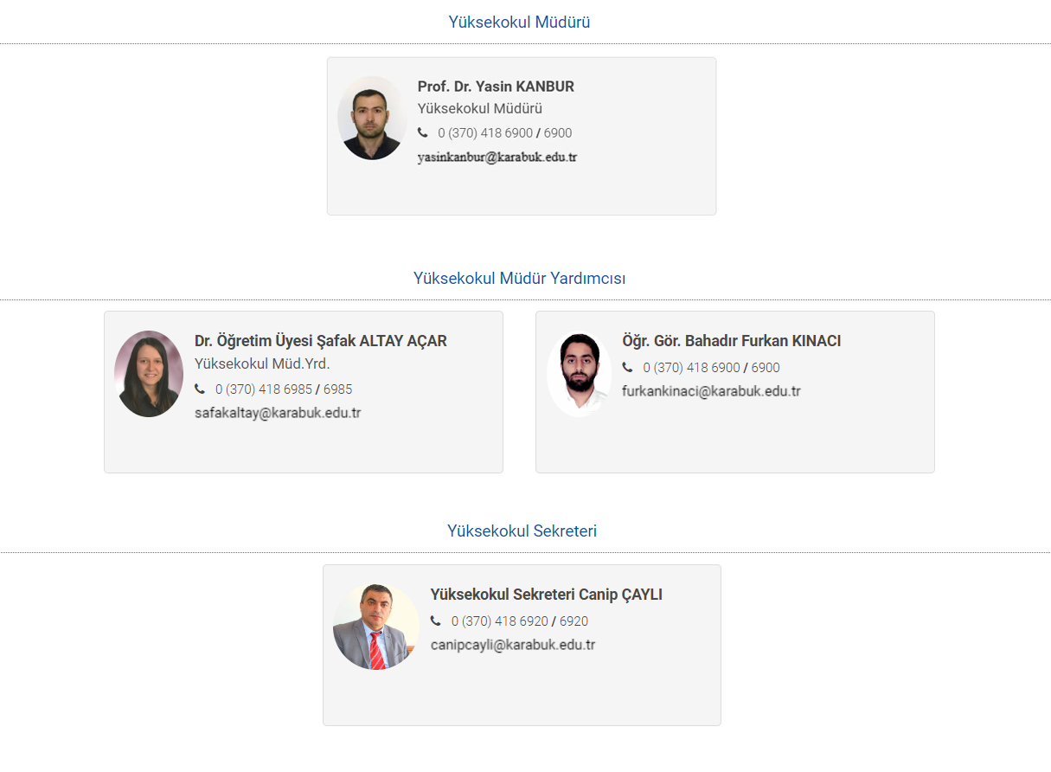Open the name Prof. Dr. Yasin KANBUR
The width and height of the screenshot is (1051, 772).
coord(496,87)
